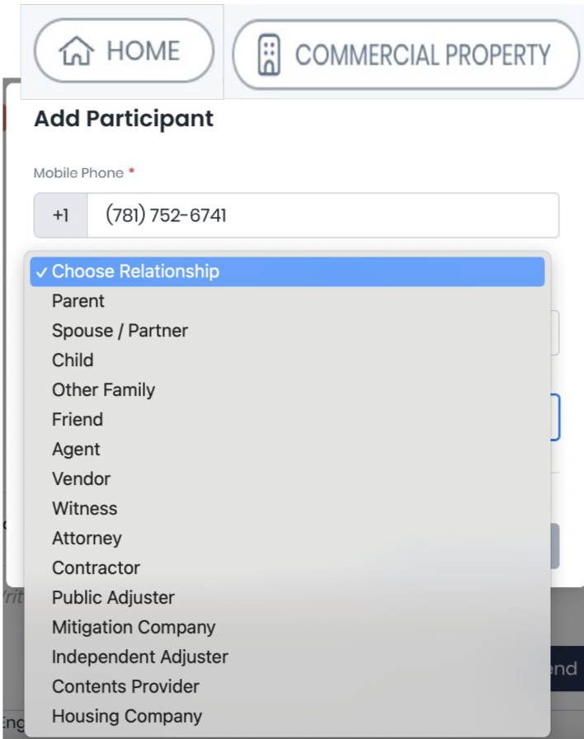584x739 pixels.
Task: Choose the Contractor option
Action: point(96,568)
